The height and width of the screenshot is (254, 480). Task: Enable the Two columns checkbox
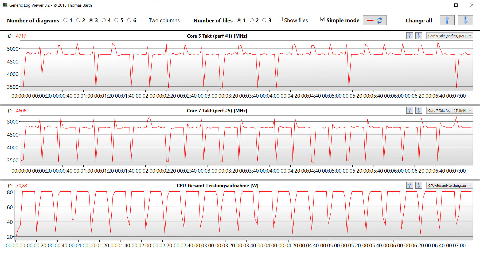145,19
